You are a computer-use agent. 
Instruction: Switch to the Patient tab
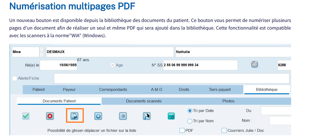pyautogui.click(x=39, y=90)
